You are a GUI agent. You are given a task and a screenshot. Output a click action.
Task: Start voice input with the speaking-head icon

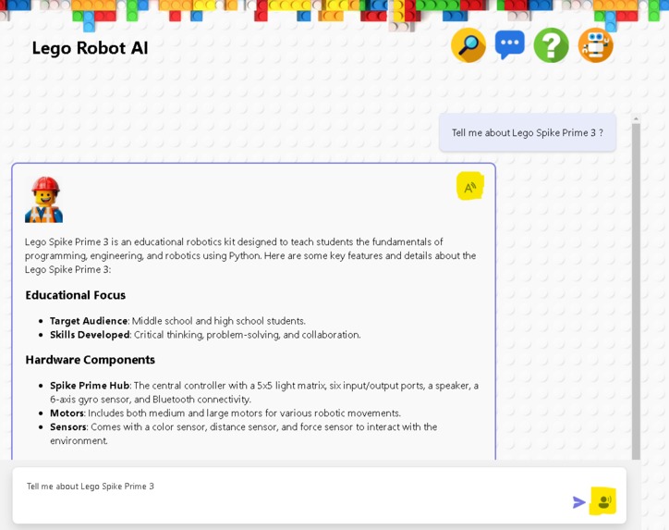click(602, 500)
